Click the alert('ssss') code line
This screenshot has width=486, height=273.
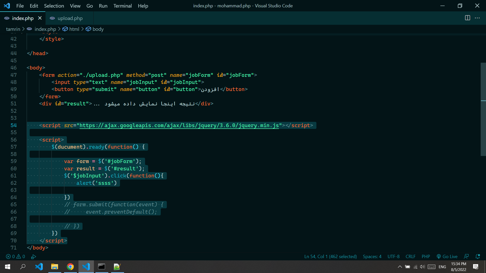(96, 183)
